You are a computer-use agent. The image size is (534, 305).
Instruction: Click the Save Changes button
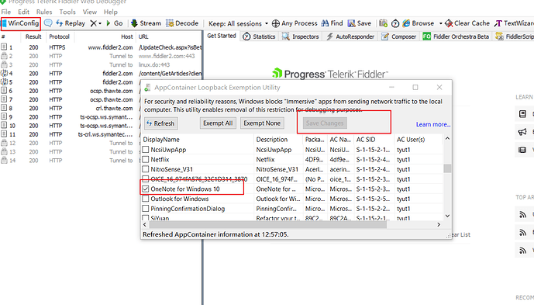[x=325, y=123]
